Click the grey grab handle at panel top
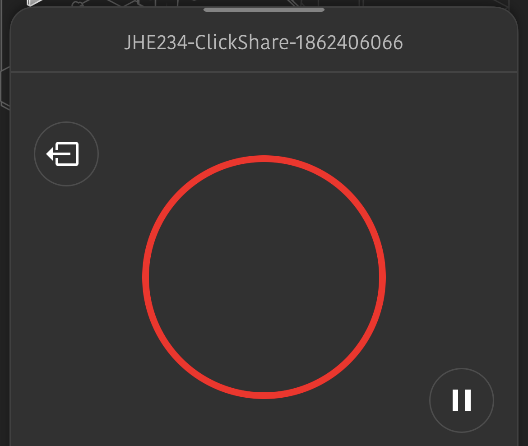The width and height of the screenshot is (528, 446). (264, 10)
